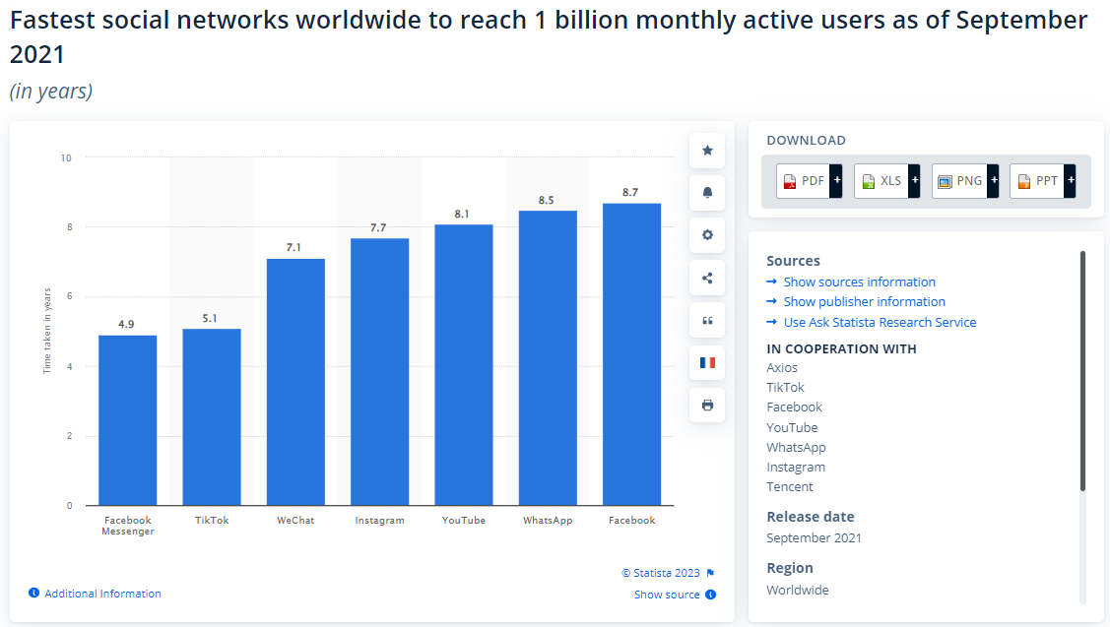Click the Facebook bar showing 8.7

[631, 354]
